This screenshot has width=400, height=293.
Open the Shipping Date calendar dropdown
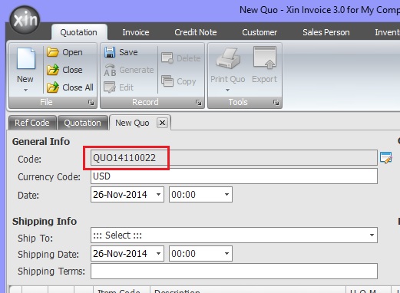[x=158, y=253]
